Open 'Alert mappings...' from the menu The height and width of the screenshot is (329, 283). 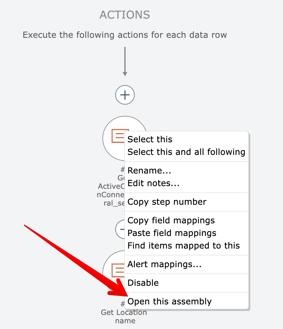click(164, 264)
